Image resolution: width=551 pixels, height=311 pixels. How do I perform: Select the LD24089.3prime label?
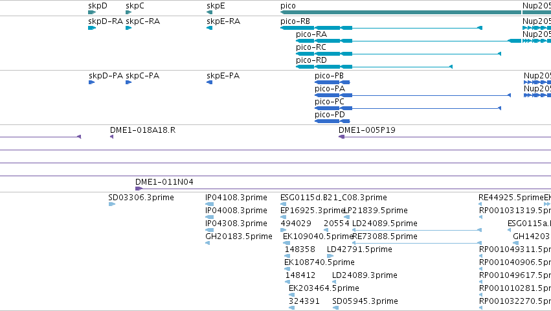(365, 275)
